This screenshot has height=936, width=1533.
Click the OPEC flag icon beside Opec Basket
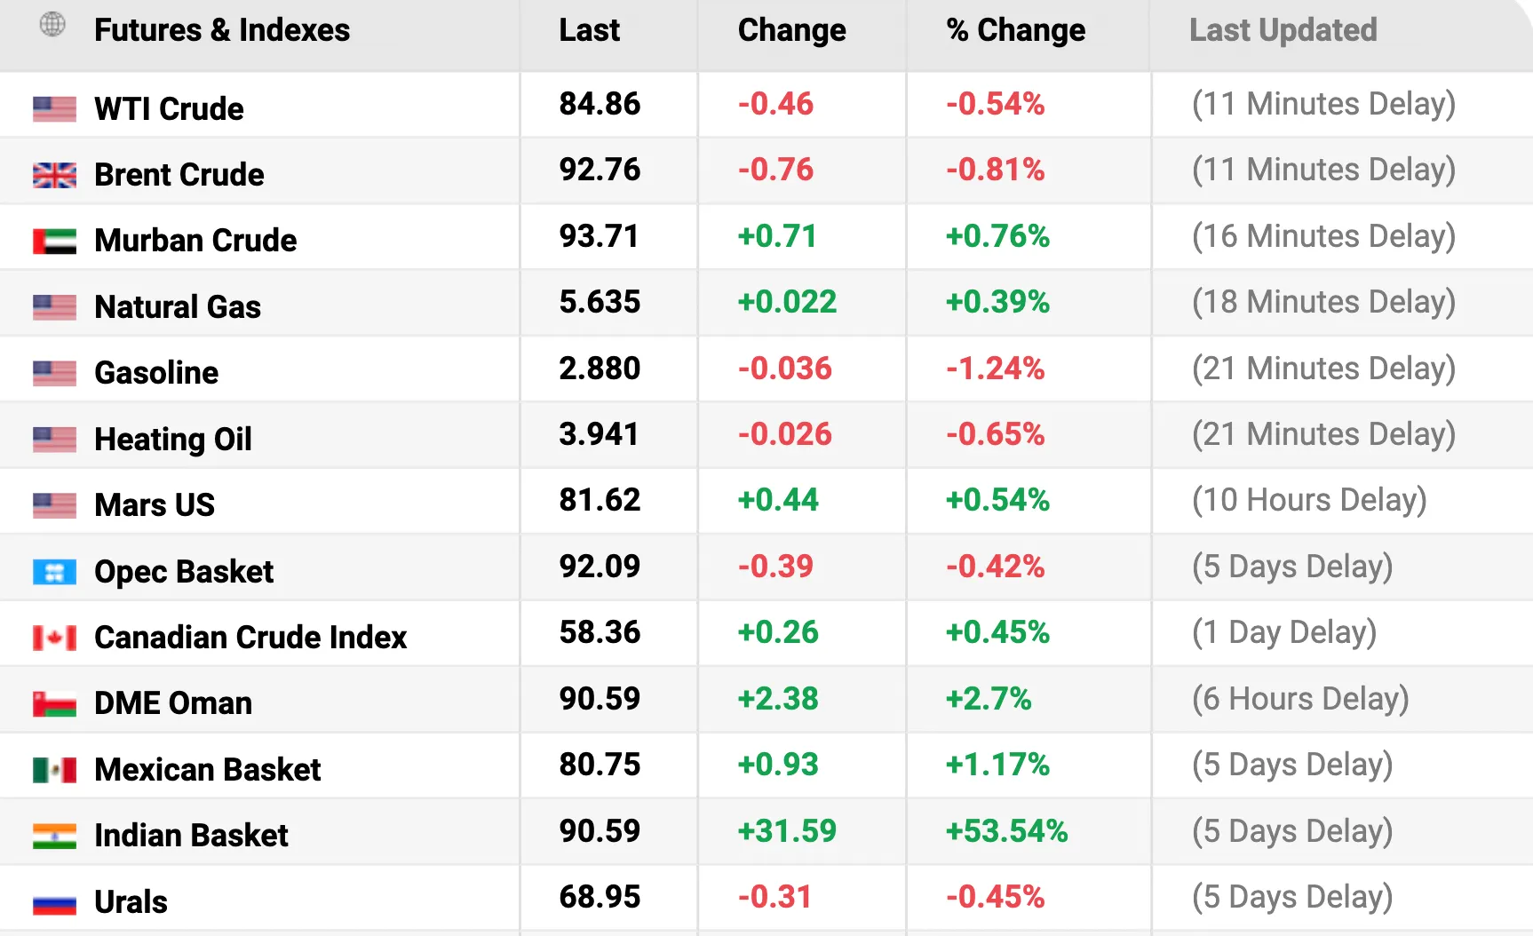pos(54,572)
